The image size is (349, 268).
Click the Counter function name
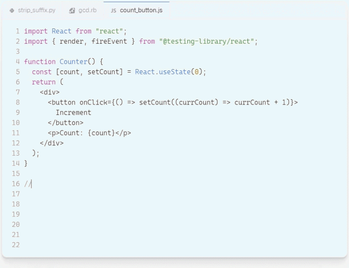pyautogui.click(x=73, y=62)
